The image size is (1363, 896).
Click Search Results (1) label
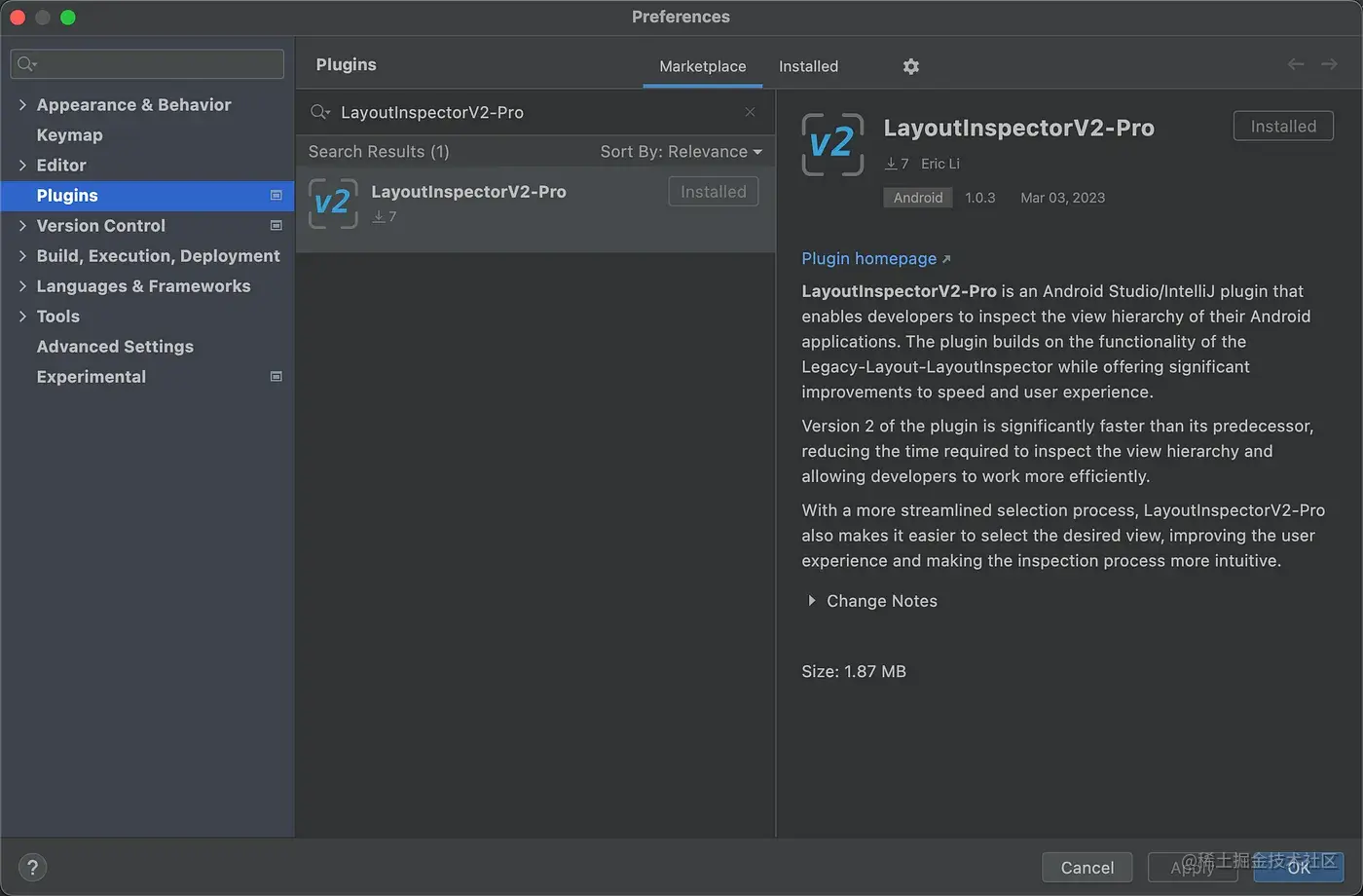tap(379, 151)
